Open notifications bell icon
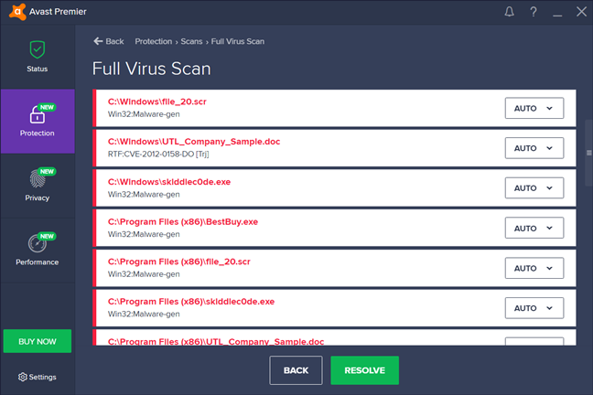The width and height of the screenshot is (593, 395). (509, 12)
